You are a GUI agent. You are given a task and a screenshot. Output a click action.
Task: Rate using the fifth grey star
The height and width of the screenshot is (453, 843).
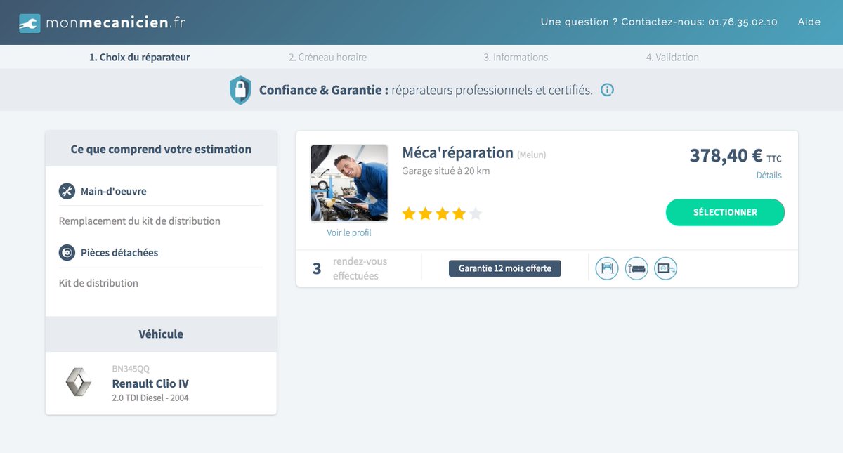tap(476, 214)
